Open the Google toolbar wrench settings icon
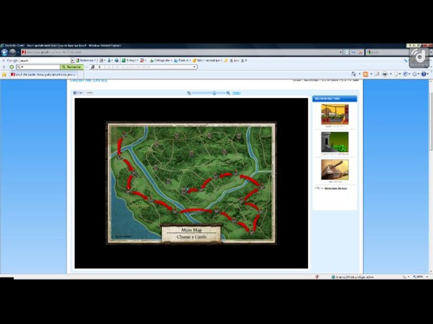 point(405,60)
